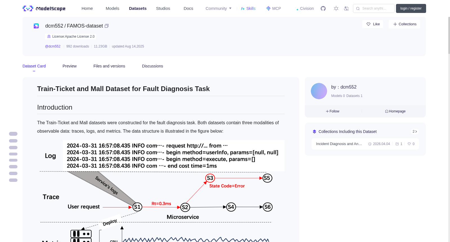Viewport: 450px width, 242px height.
Task: Click the '992 downloads' text
Action: (78, 46)
